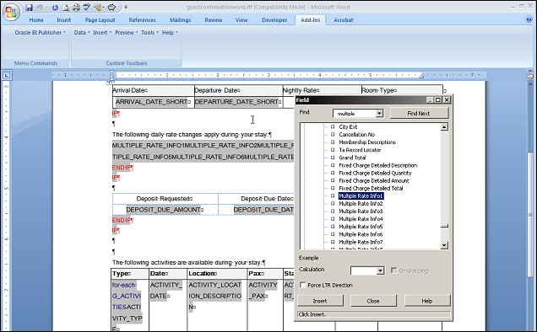Click the Draw Table pencil icon

(x=99, y=8)
